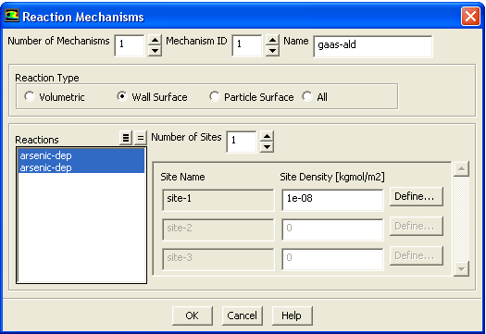This screenshot has width=486, height=334.
Task: Open Define for site-1
Action: click(417, 196)
